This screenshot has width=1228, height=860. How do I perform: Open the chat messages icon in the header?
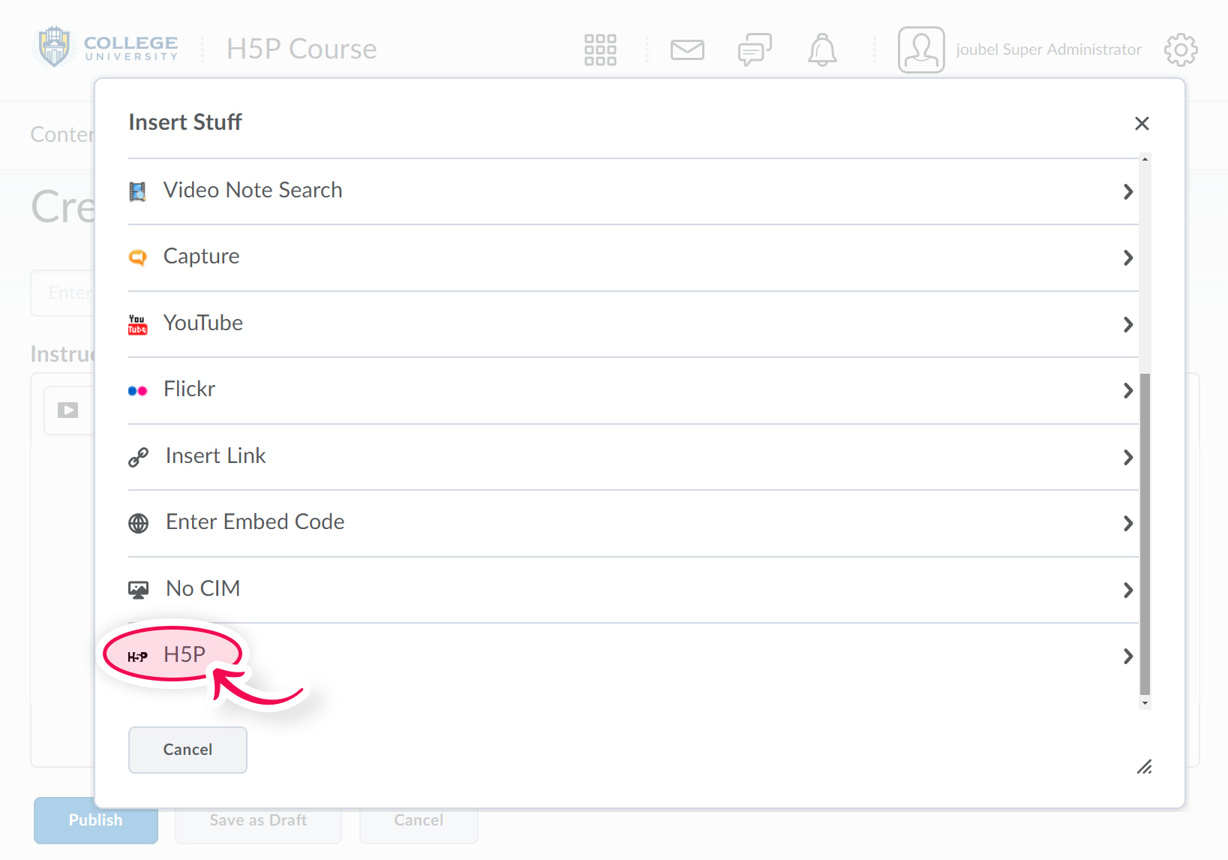click(755, 50)
